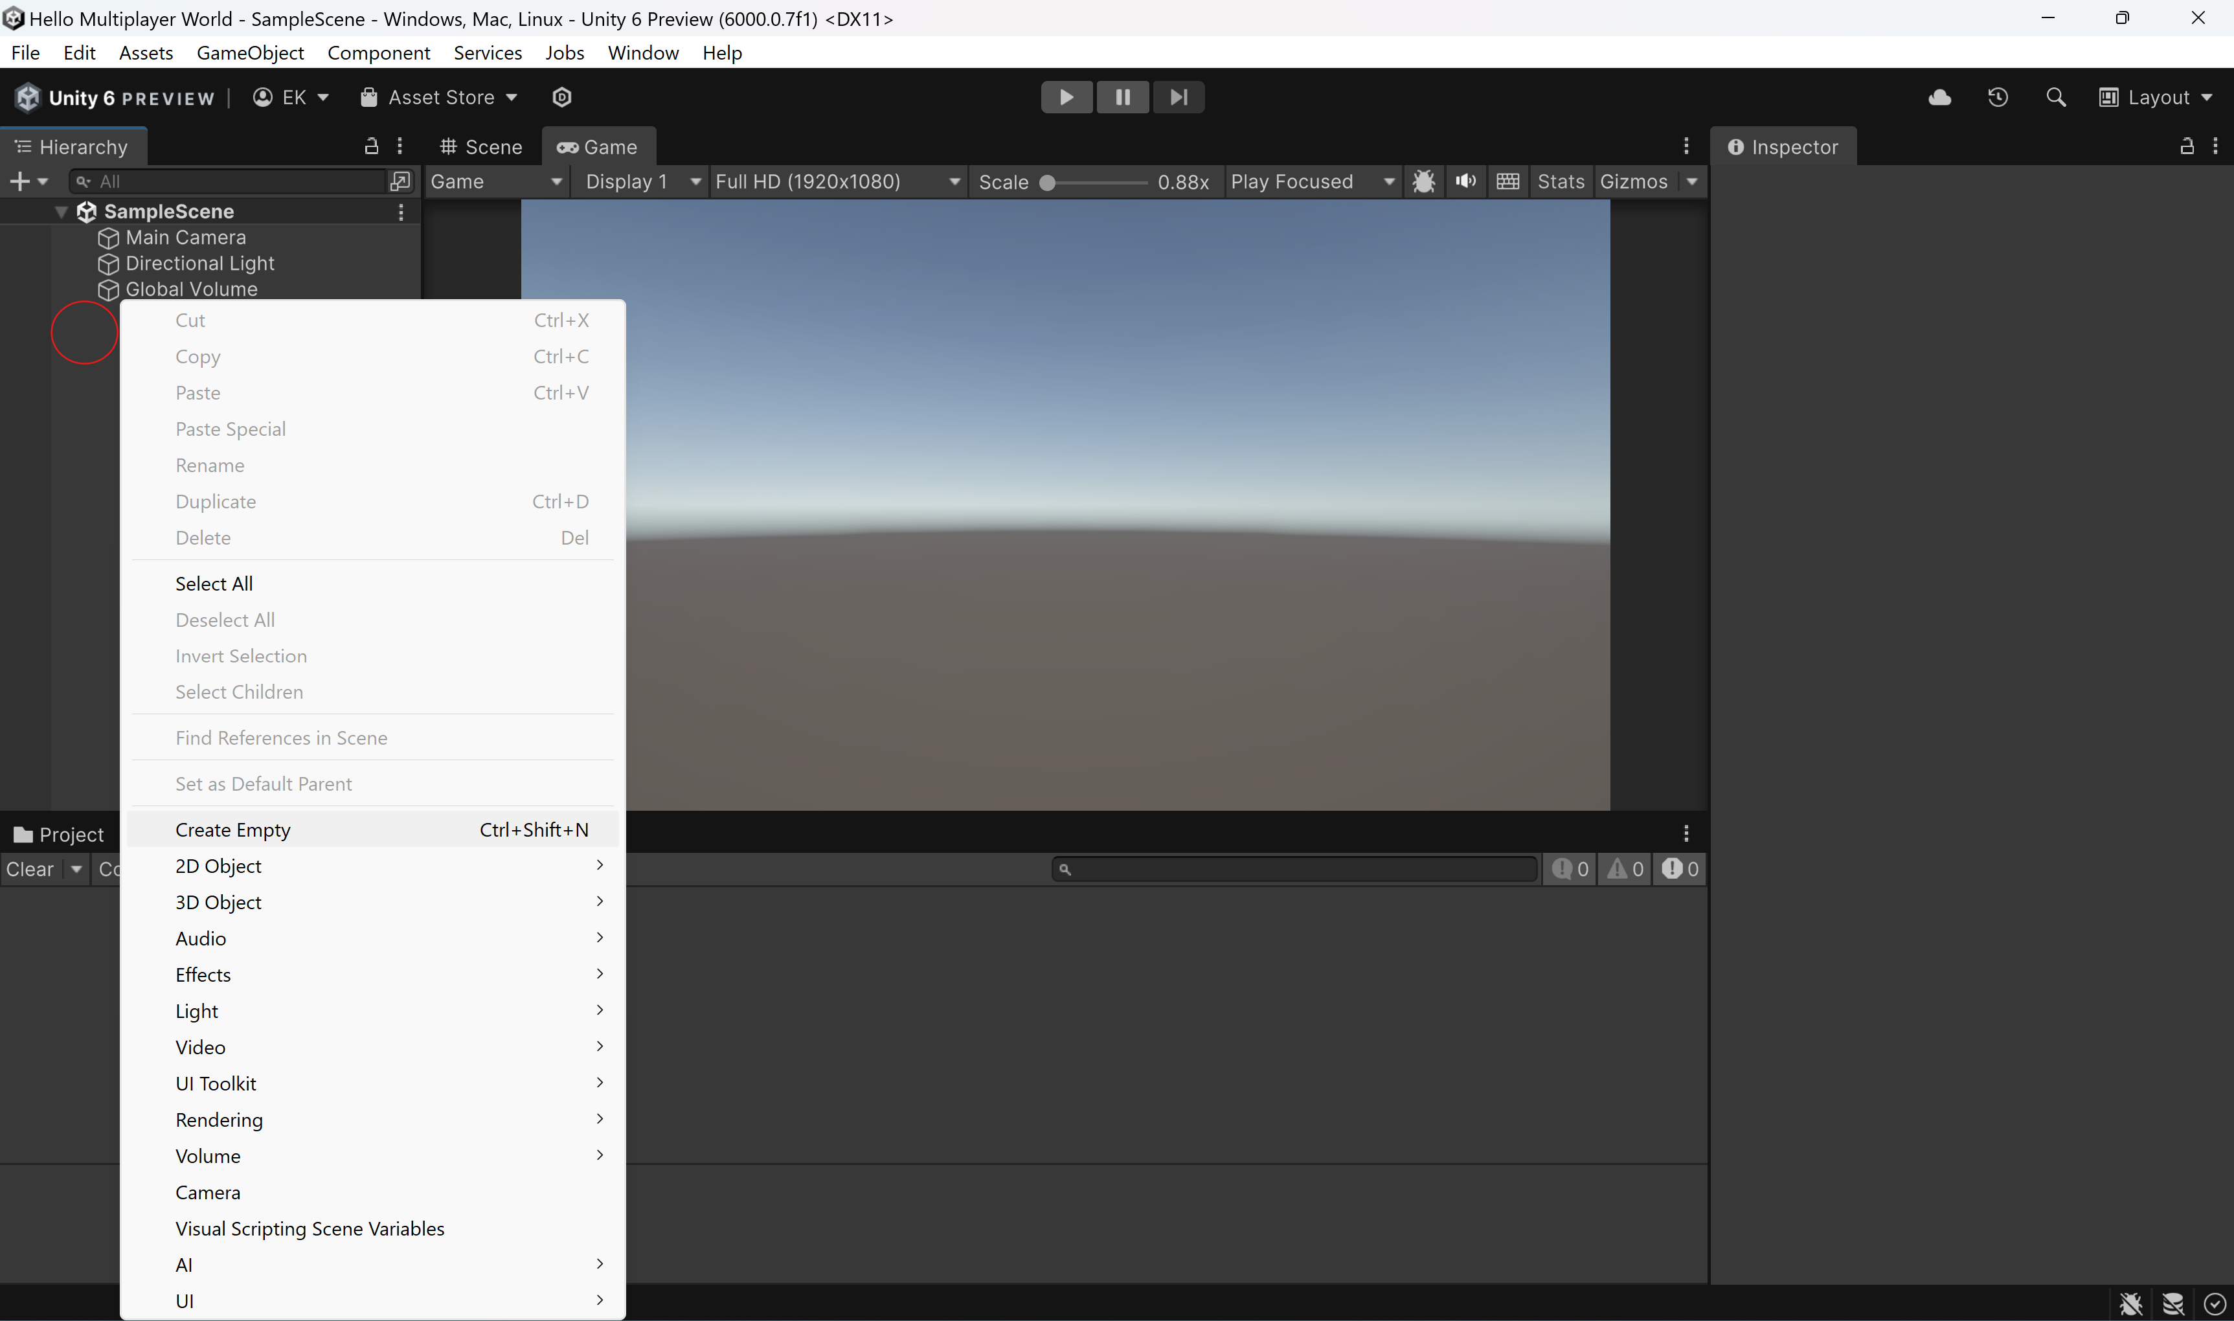Viewport: 2234px width, 1321px height.
Task: Open the Play Focused dropdown
Action: coord(1311,181)
